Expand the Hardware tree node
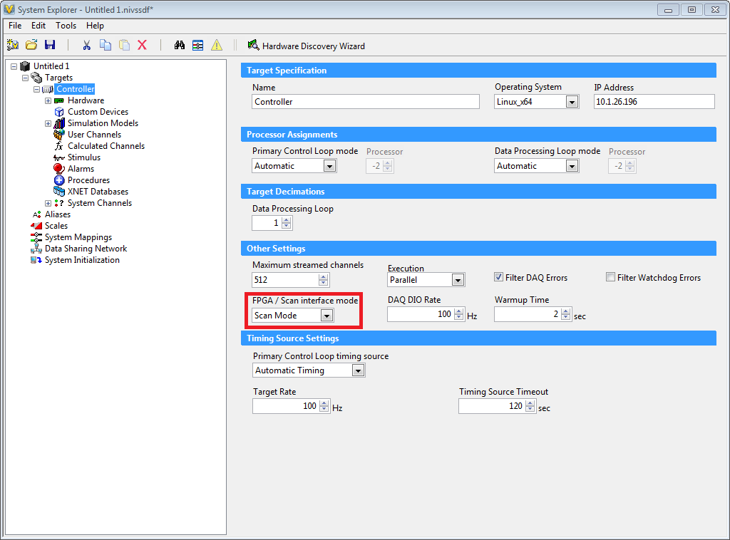Image resolution: width=730 pixels, height=540 pixels. click(x=48, y=100)
